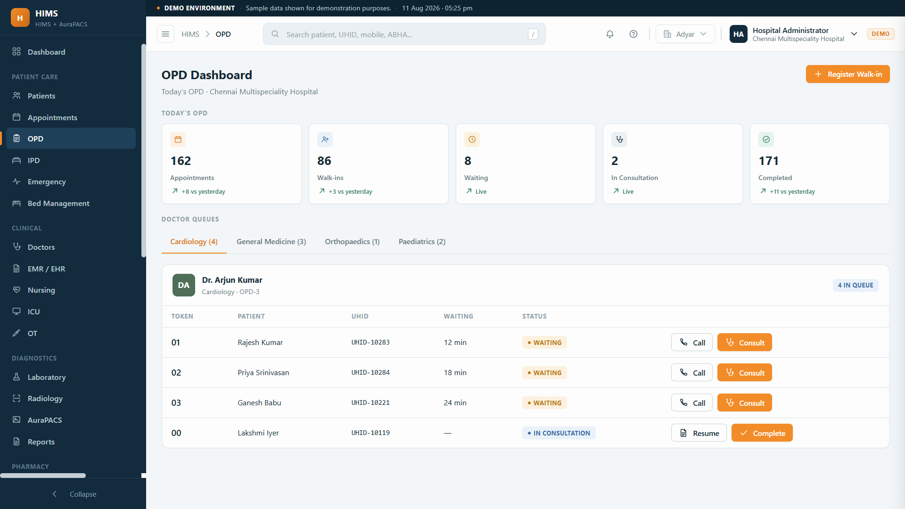Switch to the General Medicine (3) tab
This screenshot has width=905, height=509.
271,241
